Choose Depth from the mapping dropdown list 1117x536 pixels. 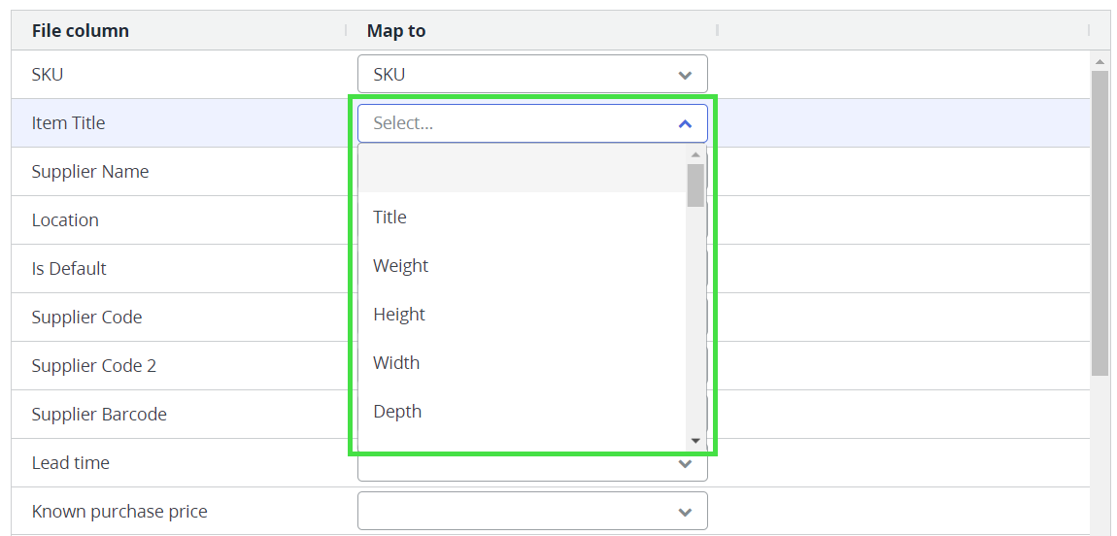tap(397, 412)
